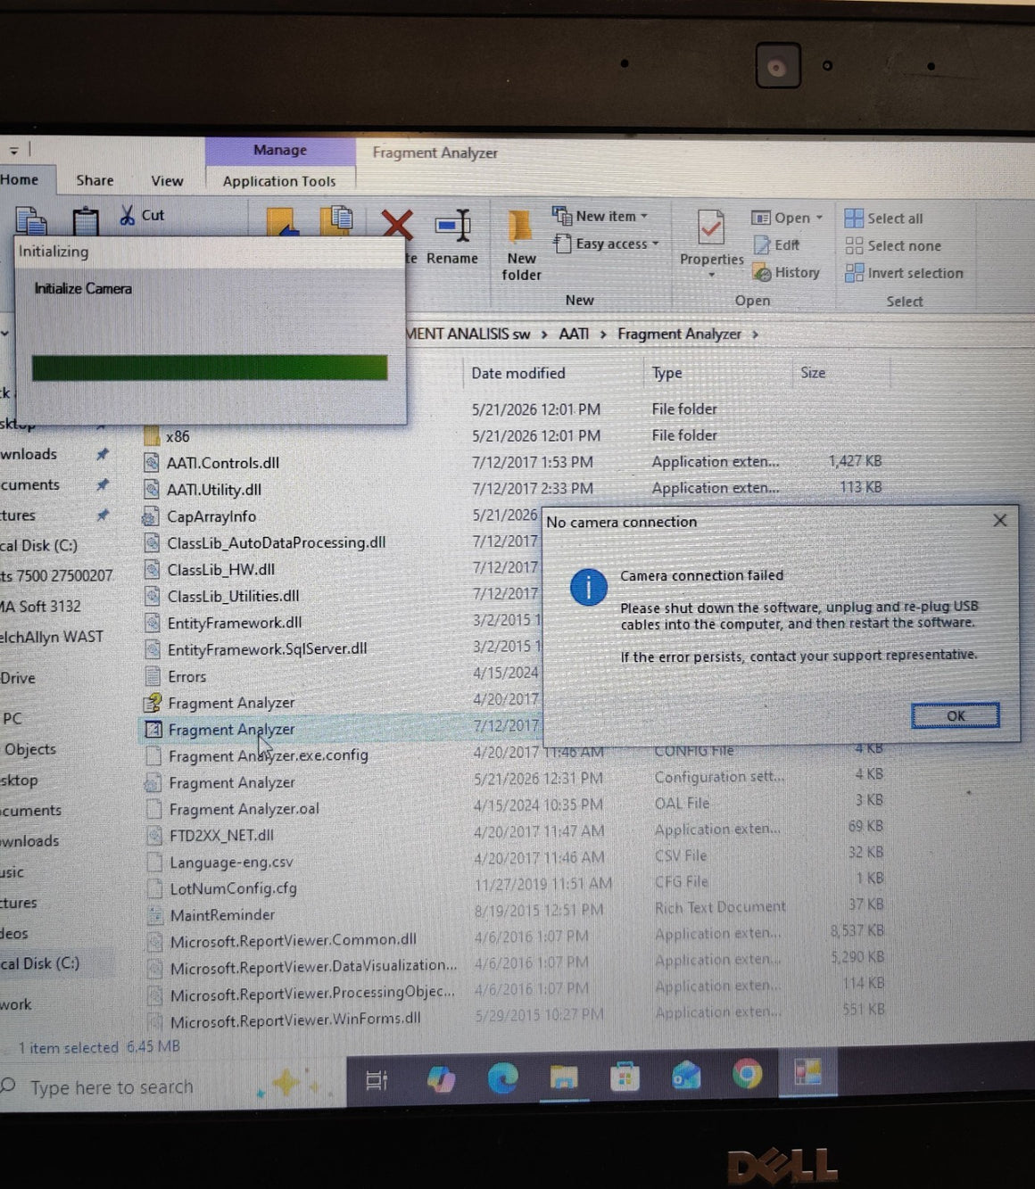Open Microsoft Store from taskbar
Screen dimensions: 1035x1189
coord(624,1078)
